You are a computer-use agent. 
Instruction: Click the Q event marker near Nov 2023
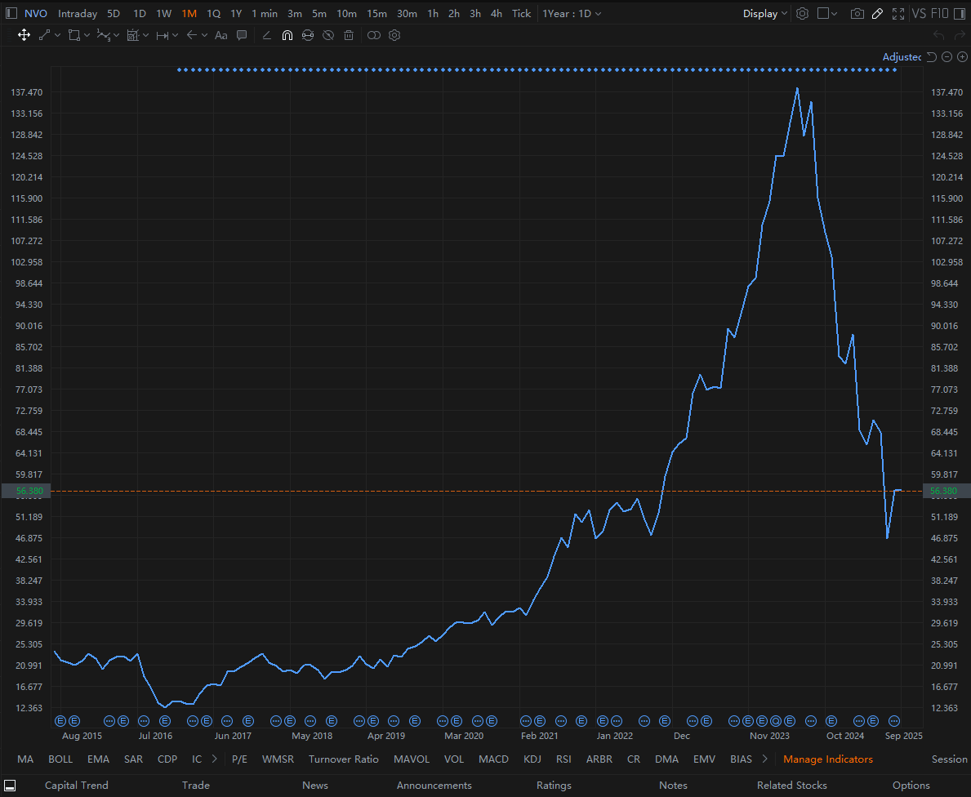point(776,721)
